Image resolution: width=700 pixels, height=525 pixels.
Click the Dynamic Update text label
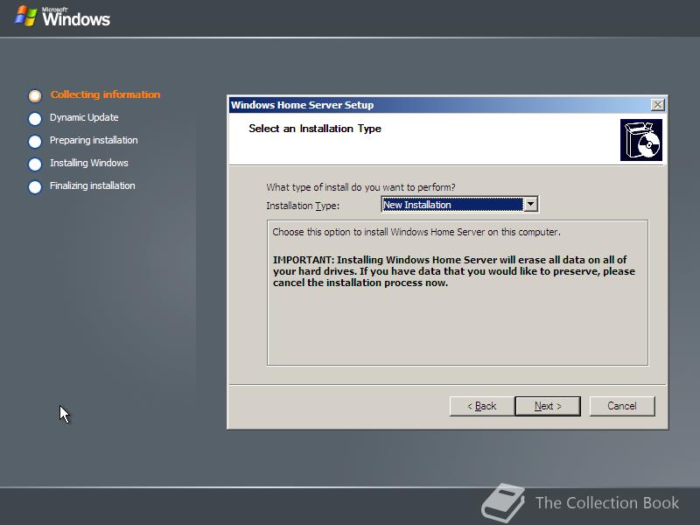(84, 117)
